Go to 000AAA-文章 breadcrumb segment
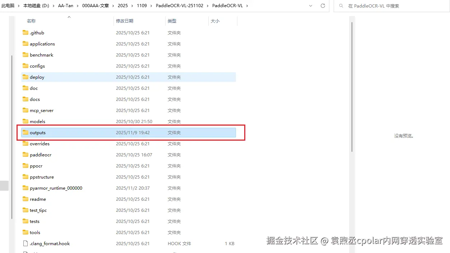The image size is (450, 253). [95, 6]
